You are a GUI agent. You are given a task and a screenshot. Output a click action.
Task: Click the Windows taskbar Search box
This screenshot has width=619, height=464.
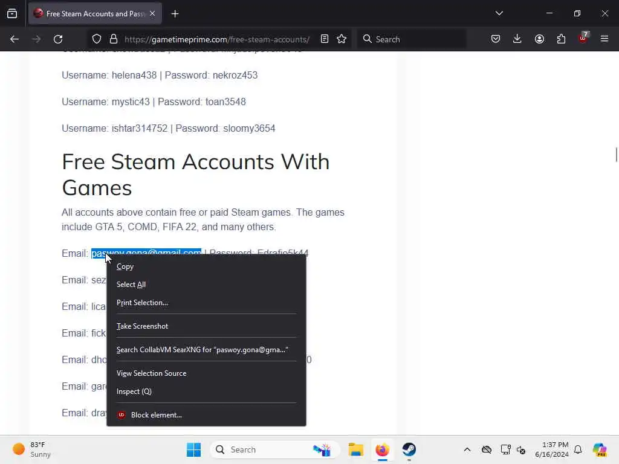[x=275, y=449]
